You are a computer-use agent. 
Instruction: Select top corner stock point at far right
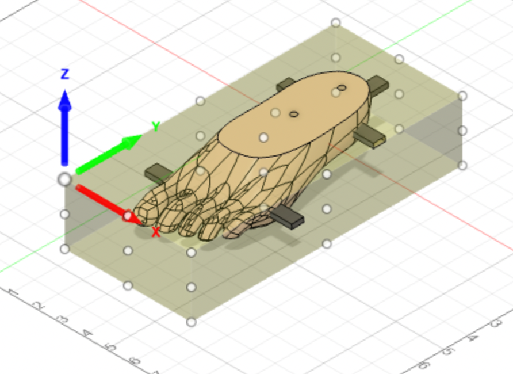(x=462, y=96)
